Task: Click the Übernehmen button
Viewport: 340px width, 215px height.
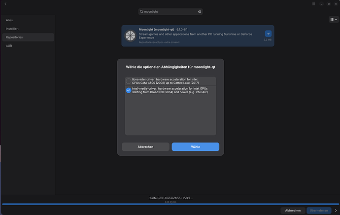Action: [319, 211]
